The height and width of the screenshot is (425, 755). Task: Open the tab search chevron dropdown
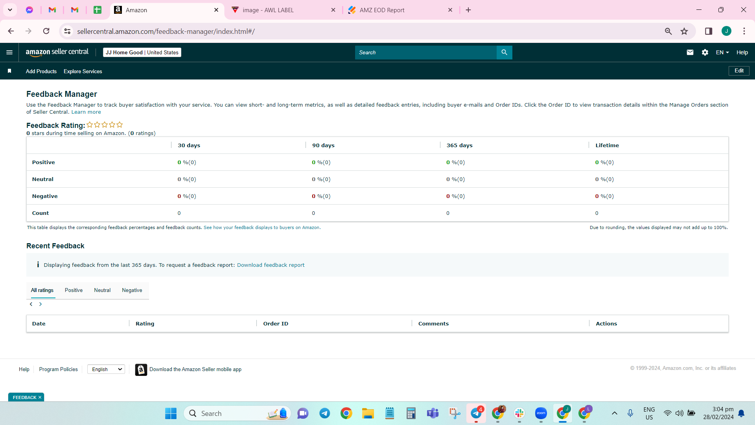coord(10,10)
